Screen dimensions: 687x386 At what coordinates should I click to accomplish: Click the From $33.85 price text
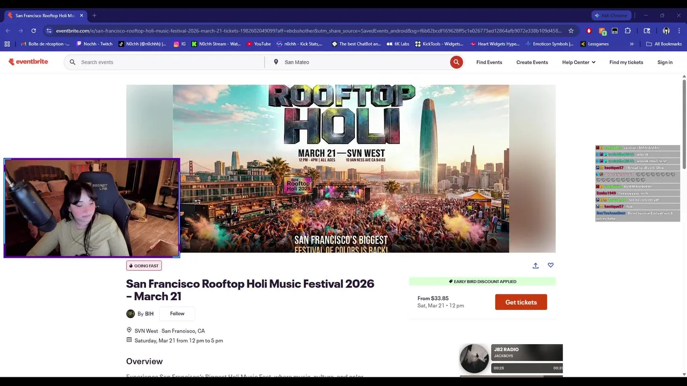tap(433, 298)
